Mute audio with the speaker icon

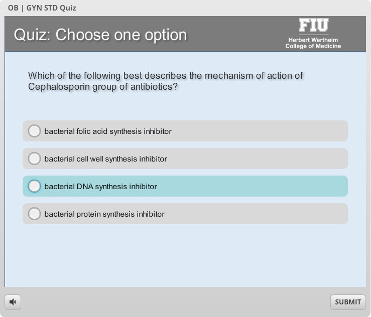[13, 301]
